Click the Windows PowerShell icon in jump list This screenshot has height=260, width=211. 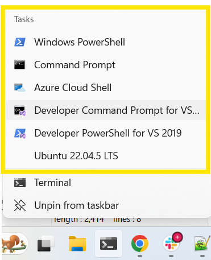[20, 42]
